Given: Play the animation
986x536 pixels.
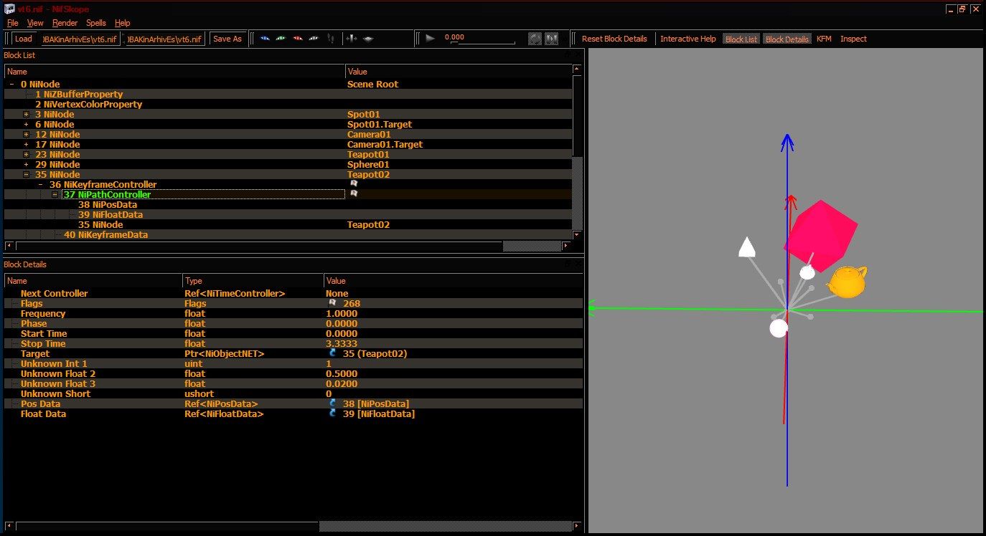Looking at the screenshot, I should coord(431,39).
